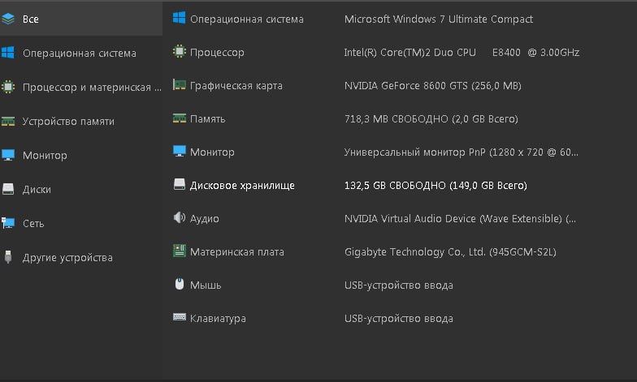Click '132,5 GB СВОБОДНО (149,0 GB Всего)' value
The image size is (637, 382).
pyautogui.click(x=435, y=186)
